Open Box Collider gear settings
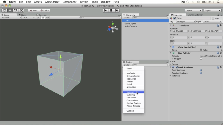The image size is (223, 125). [221, 53]
